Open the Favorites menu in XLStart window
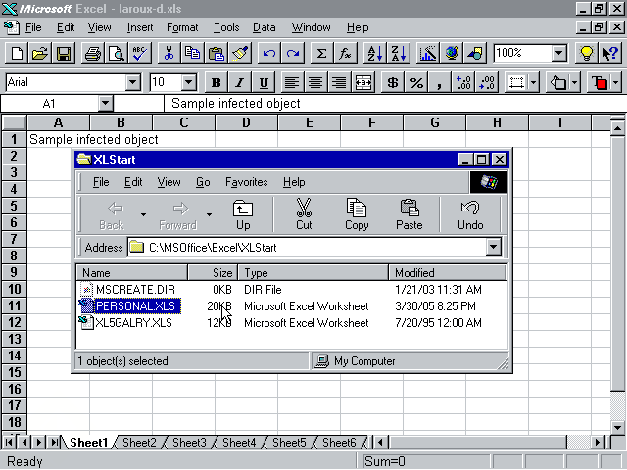Image resolution: width=627 pixels, height=470 pixels. pos(246,182)
